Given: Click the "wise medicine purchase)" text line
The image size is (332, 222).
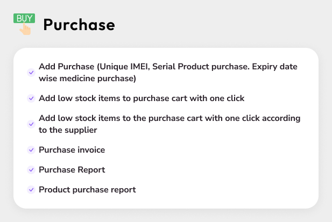Looking at the screenshot, I should click(87, 79).
